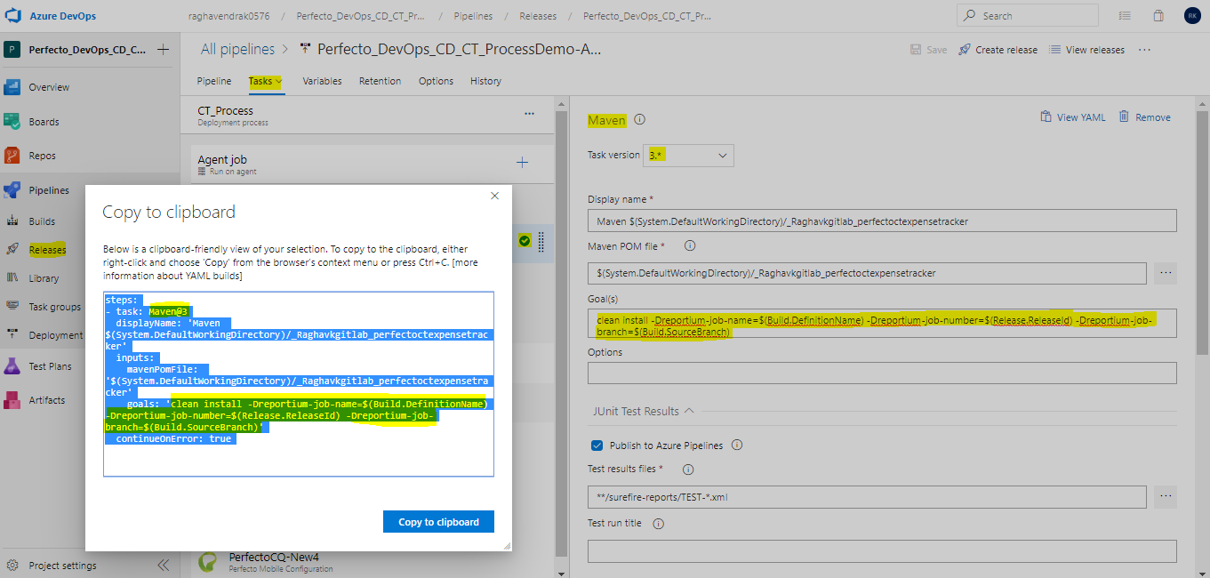Toggle Publish to Azure Pipelines checkbox

(597, 446)
